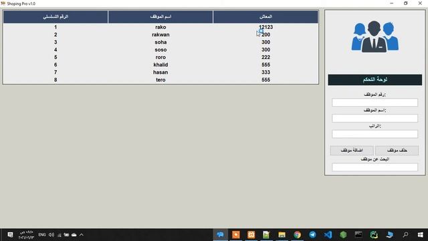
Task: Focus the الراتب salary input field
Action: (x=374, y=134)
